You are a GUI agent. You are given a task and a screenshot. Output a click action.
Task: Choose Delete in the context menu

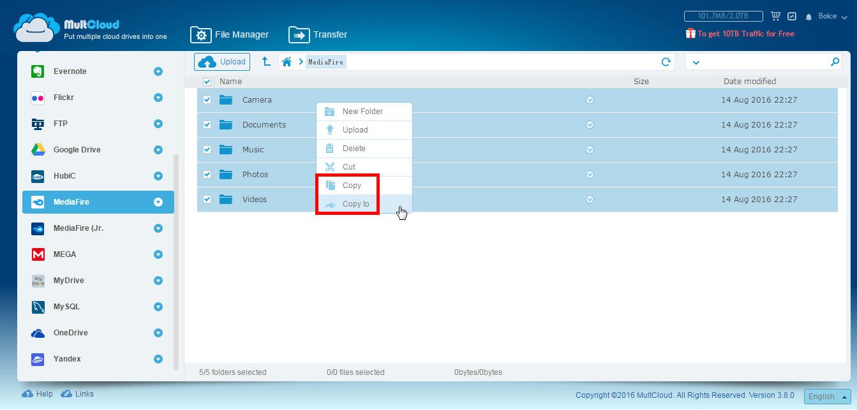[364, 149]
